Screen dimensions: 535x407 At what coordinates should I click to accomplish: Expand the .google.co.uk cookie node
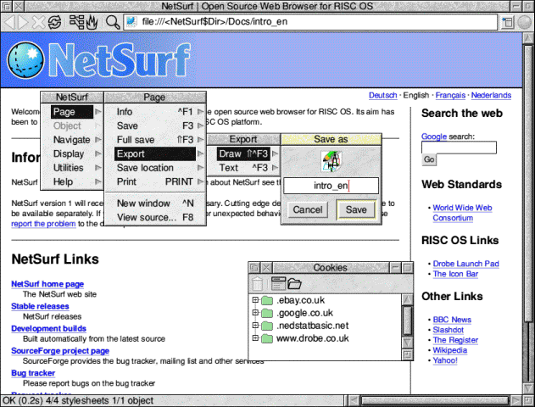coord(255,314)
